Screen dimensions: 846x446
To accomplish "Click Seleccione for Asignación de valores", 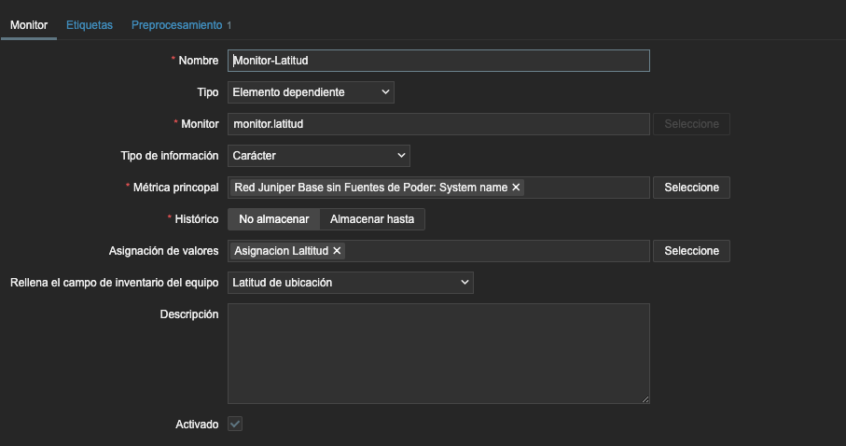I will click(x=691, y=251).
